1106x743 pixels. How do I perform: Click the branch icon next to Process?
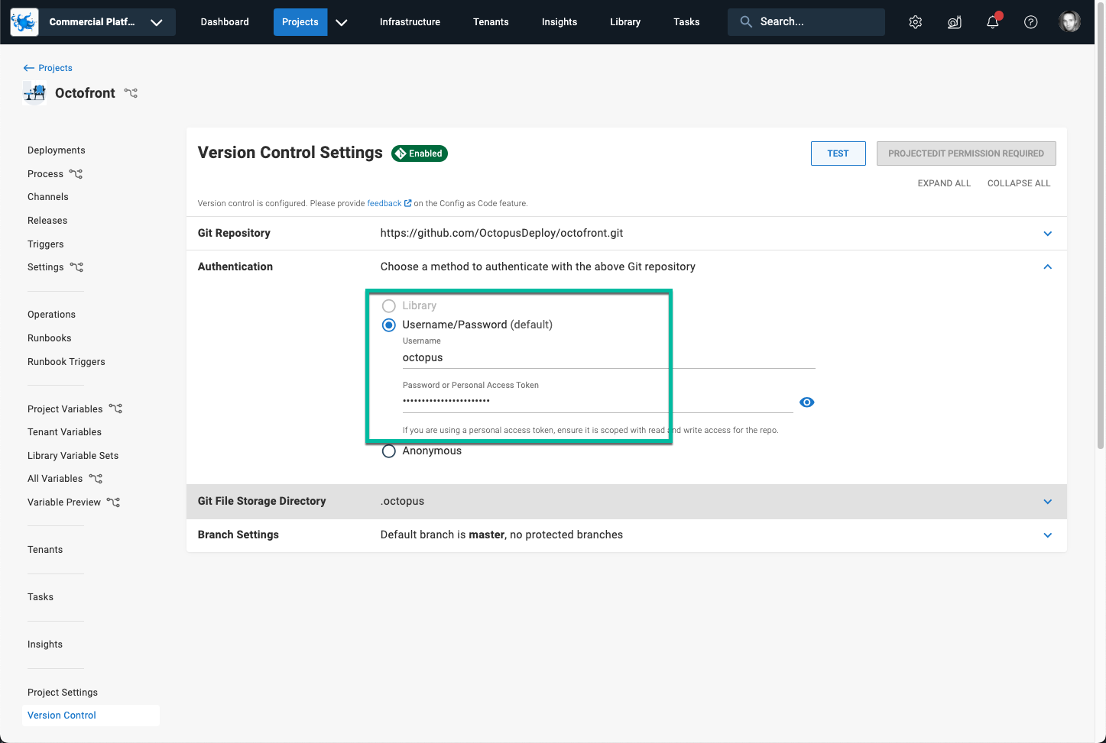pyautogui.click(x=76, y=173)
